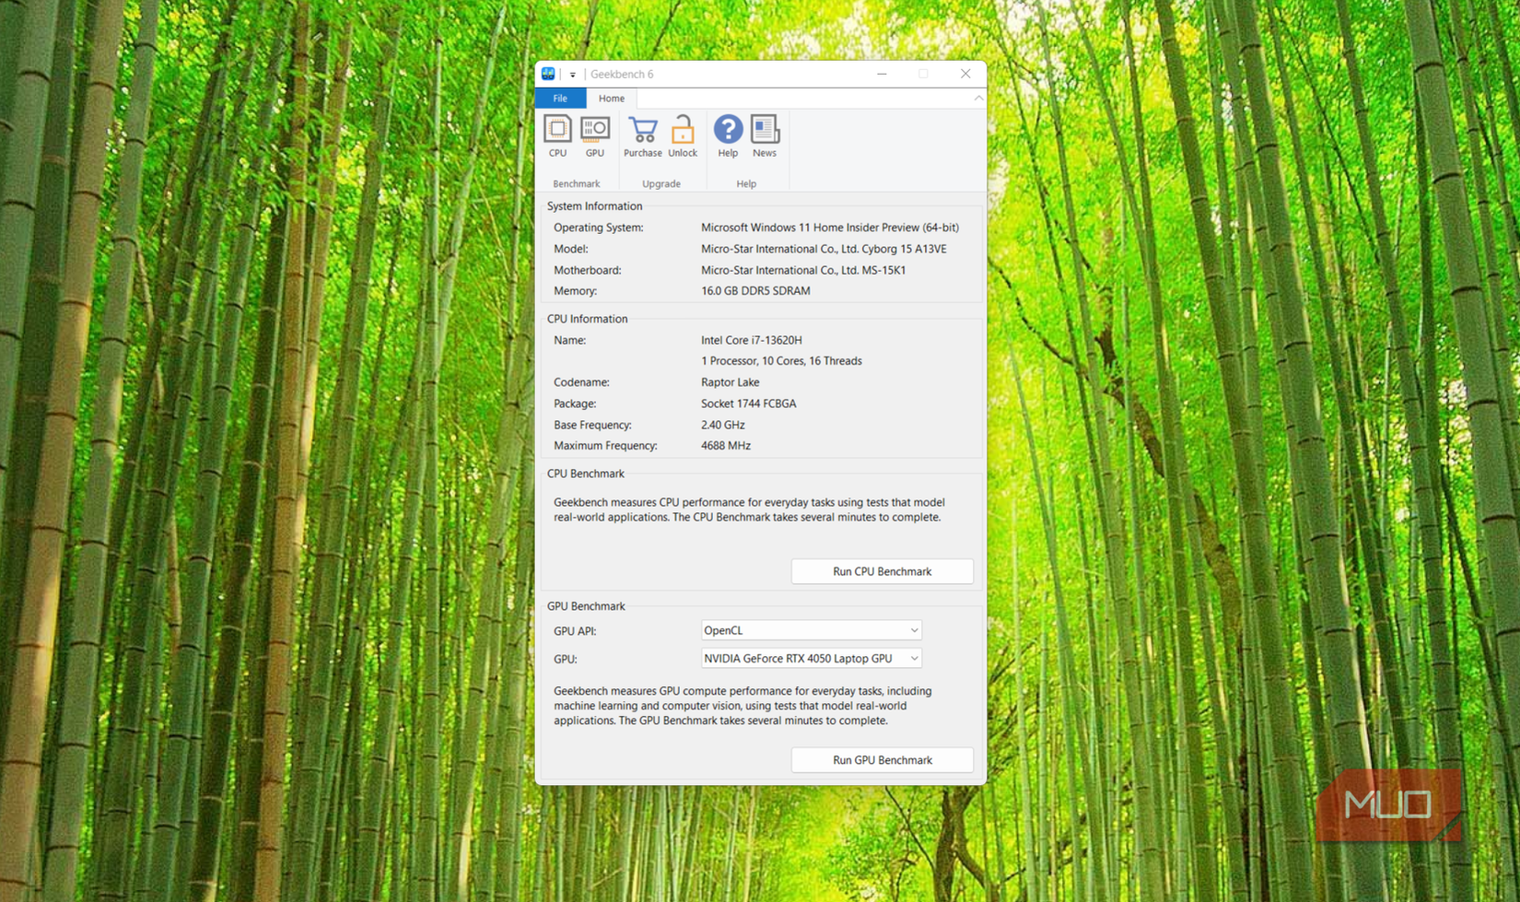Viewport: 1520px width, 902px height.
Task: Click the Geekbench 6 window title text
Action: click(x=622, y=74)
